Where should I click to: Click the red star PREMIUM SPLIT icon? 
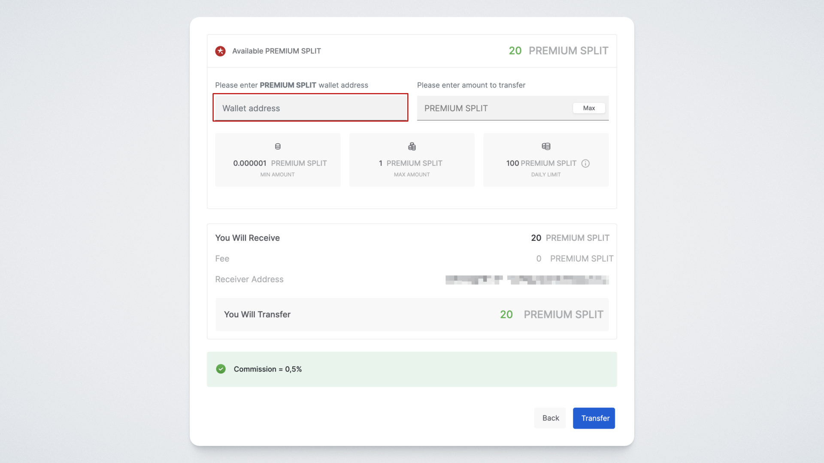(220, 51)
